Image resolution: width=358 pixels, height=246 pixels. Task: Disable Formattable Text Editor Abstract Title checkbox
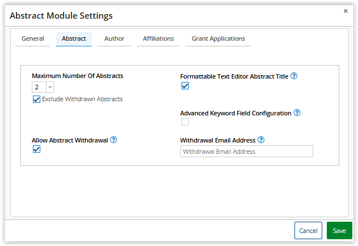(185, 86)
